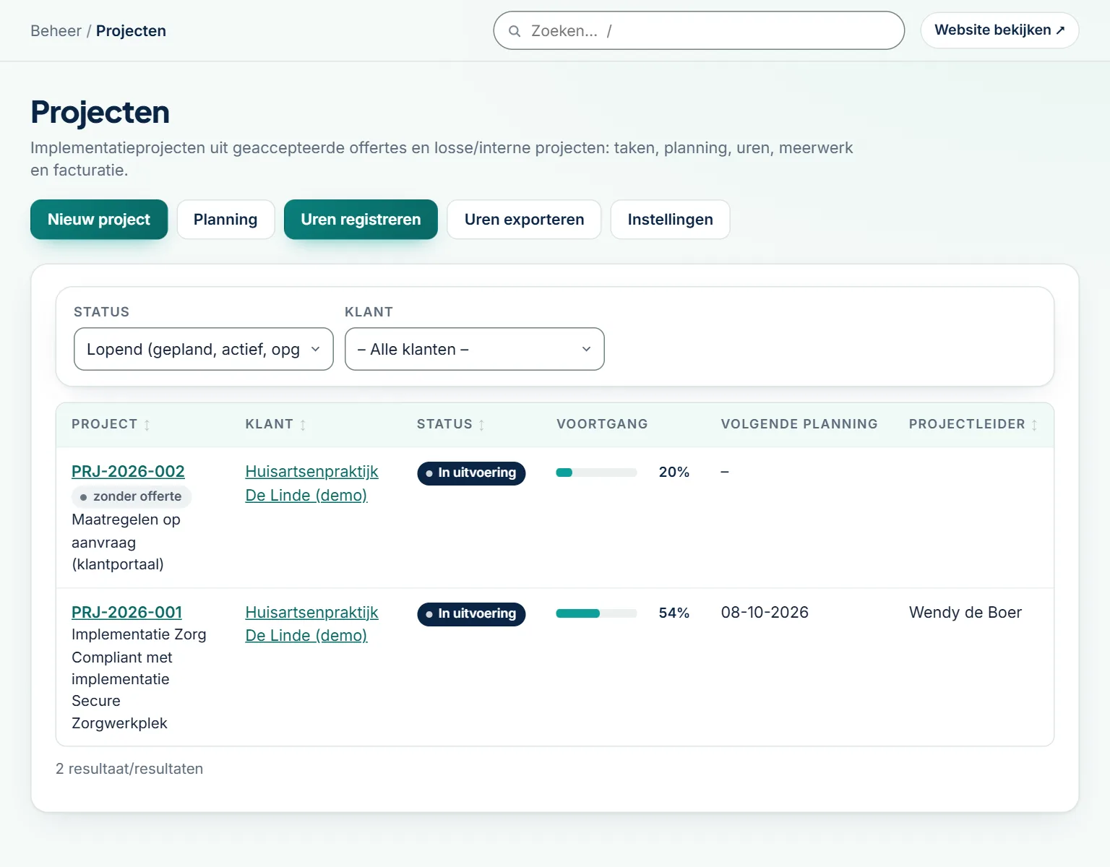Click project leader Wendy de Boer
1110x867 pixels.
click(x=965, y=613)
